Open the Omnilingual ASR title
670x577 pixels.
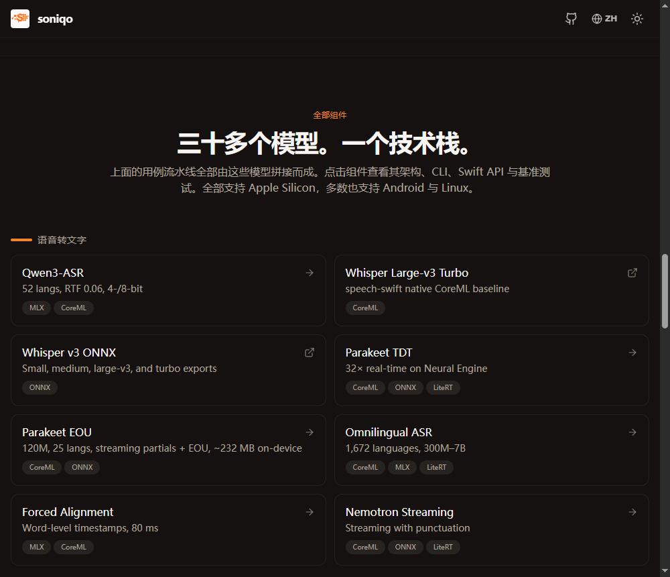389,432
